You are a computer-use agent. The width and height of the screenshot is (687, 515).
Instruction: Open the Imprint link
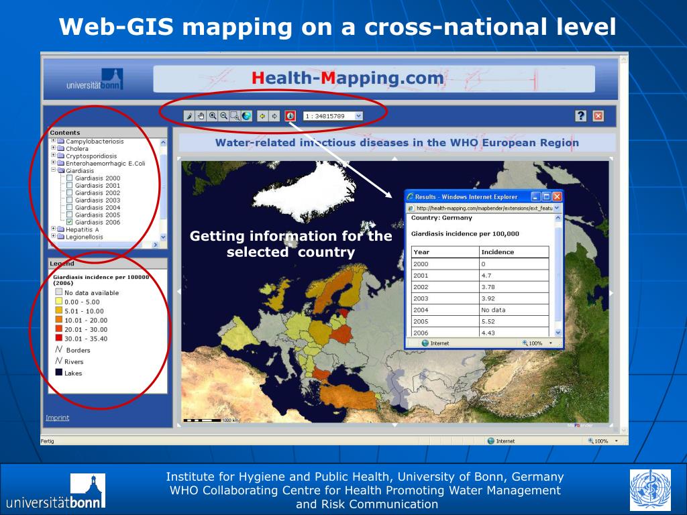click(58, 418)
